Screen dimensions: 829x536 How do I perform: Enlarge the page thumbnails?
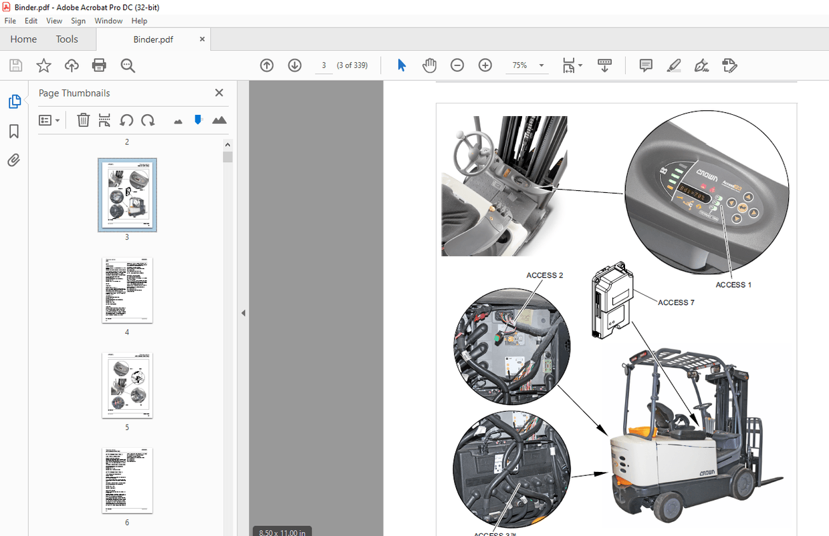tap(219, 119)
